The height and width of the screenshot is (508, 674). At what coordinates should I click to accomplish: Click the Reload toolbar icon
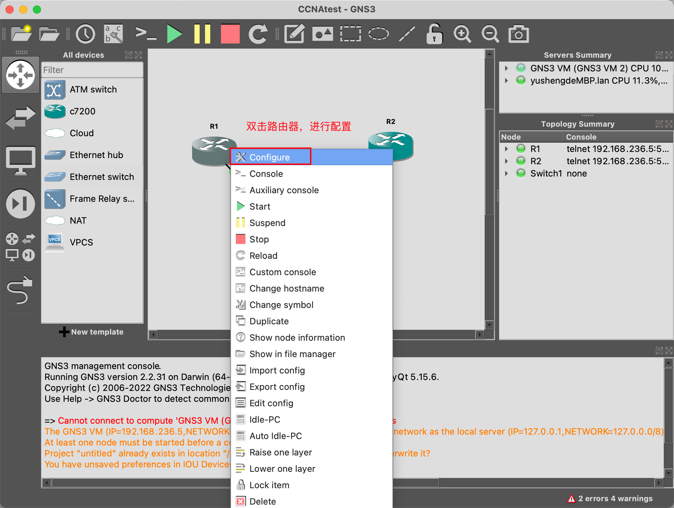pos(258,33)
